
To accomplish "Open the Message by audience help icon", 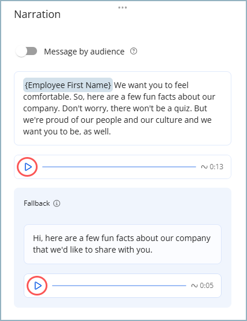I will click(134, 51).
